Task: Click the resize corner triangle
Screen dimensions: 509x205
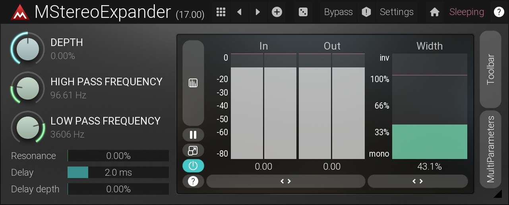Action: pyautogui.click(x=497, y=194)
